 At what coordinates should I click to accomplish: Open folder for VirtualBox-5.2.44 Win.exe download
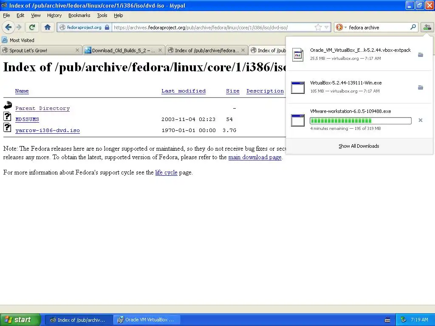[421, 87]
